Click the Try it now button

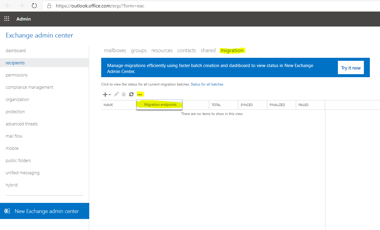(350, 67)
